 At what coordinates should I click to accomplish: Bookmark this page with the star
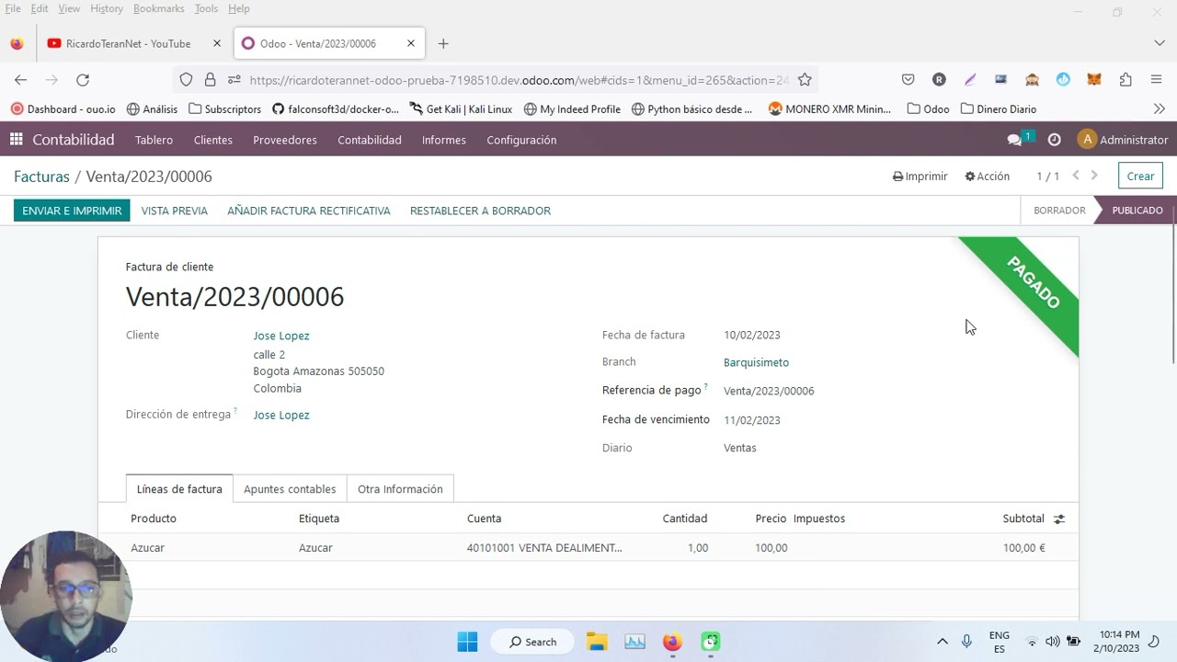click(x=805, y=80)
